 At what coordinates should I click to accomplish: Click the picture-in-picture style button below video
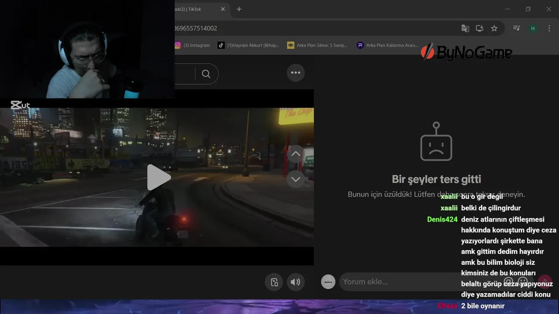(x=274, y=282)
